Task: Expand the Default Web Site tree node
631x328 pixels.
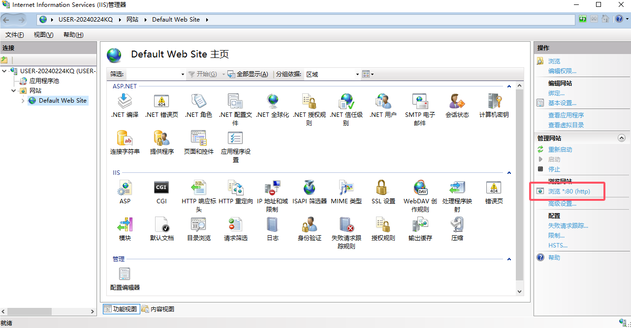Action: (x=23, y=101)
